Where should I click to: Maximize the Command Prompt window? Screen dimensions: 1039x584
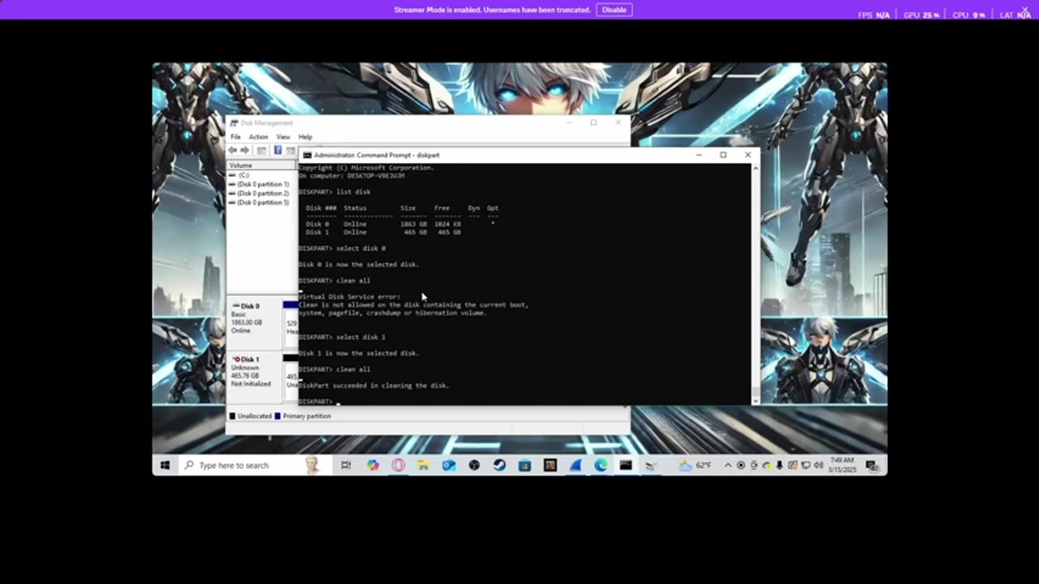(x=723, y=155)
